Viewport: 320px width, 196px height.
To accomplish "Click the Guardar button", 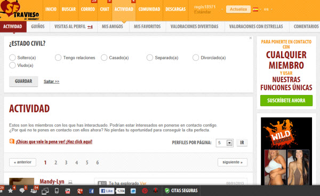I will 23,81.
